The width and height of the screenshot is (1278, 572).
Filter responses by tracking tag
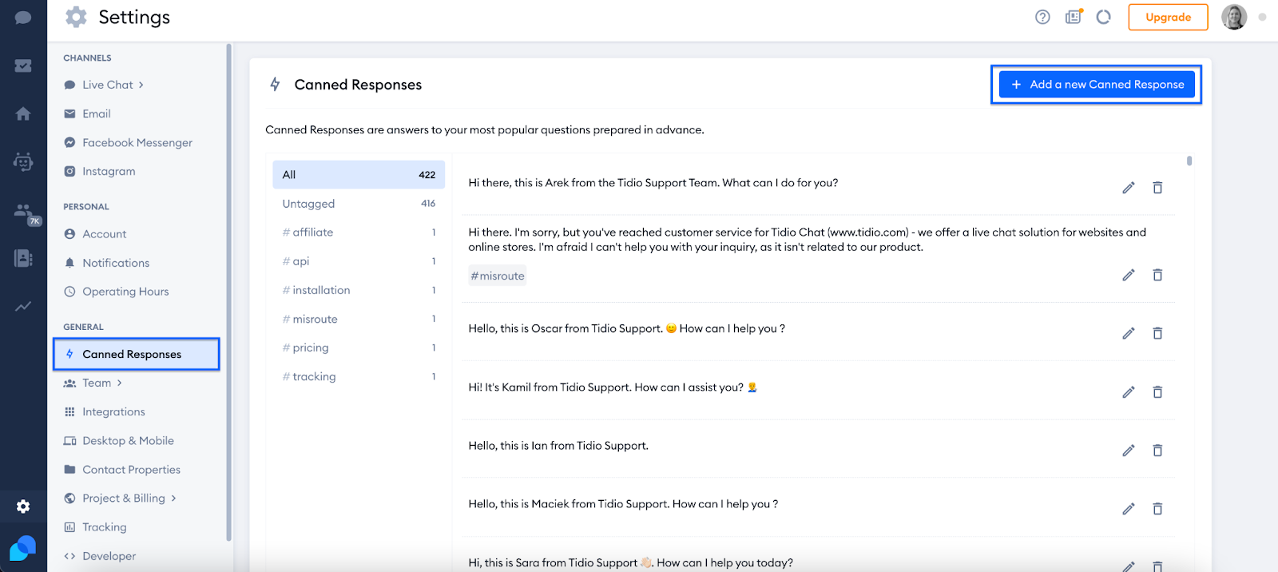[x=359, y=376]
